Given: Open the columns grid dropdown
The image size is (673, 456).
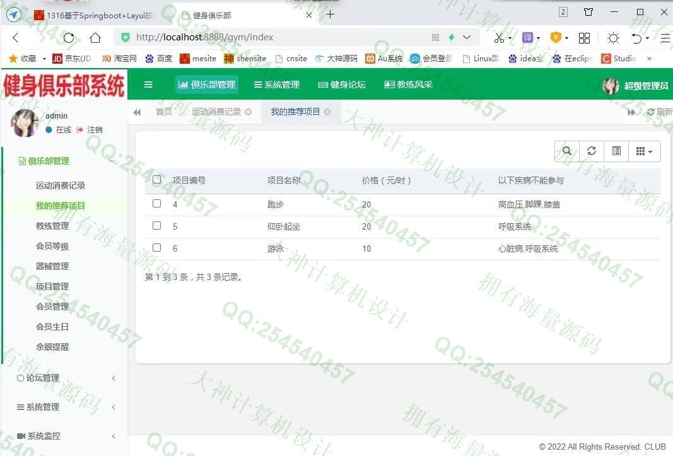Looking at the screenshot, I should point(644,151).
